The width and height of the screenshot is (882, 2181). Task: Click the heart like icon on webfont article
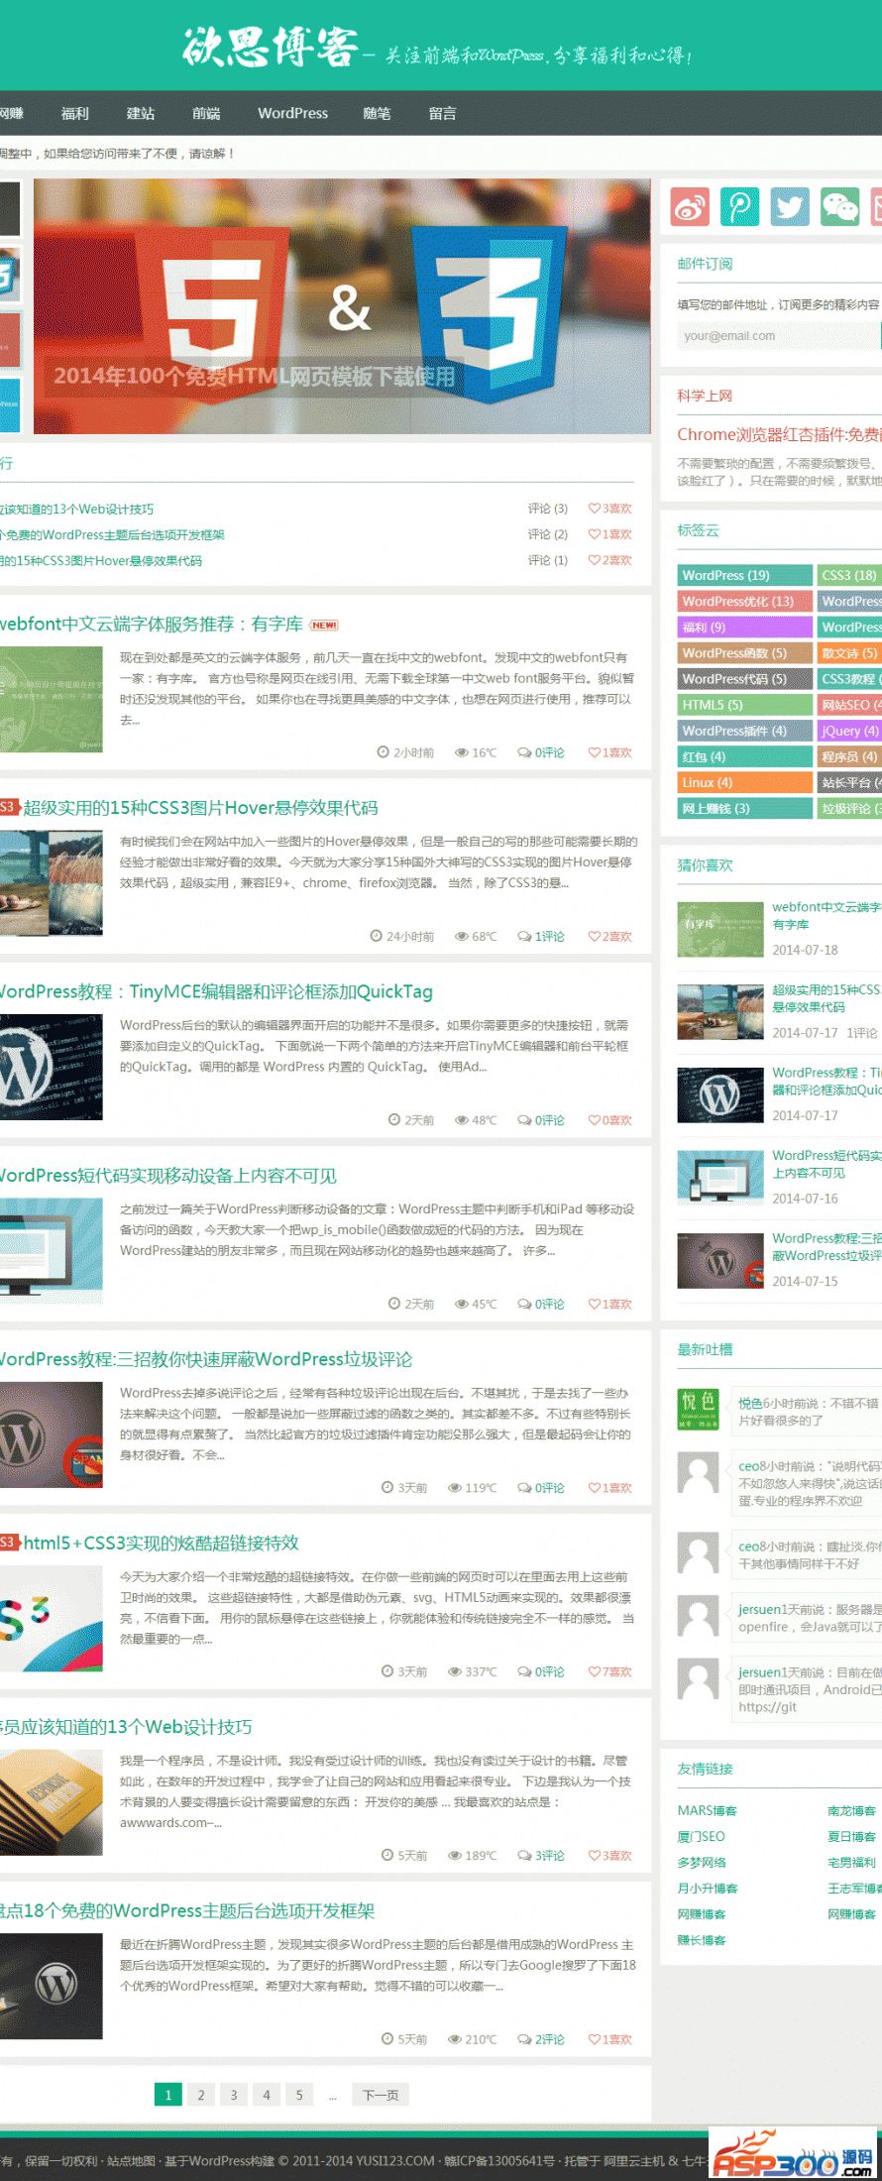click(x=594, y=752)
